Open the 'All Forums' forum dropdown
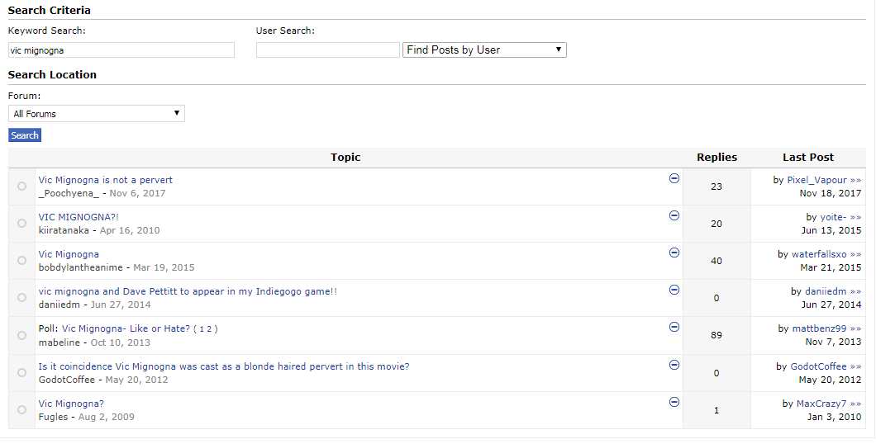This screenshot has width=876, height=444. [x=96, y=114]
